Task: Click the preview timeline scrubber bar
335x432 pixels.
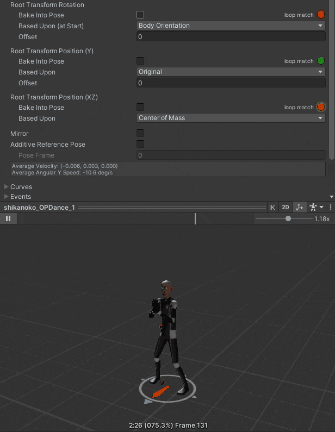Action: click(x=135, y=218)
